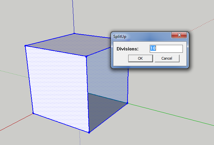Focus the Divisions input field
This screenshot has width=214, height=145.
(x=166, y=48)
